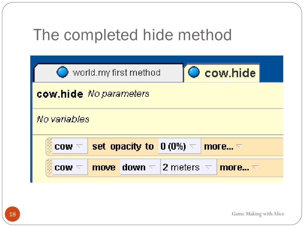Click blue sphere icon on cow.hide tab
This screenshot has width=304, height=228.
pos(194,72)
